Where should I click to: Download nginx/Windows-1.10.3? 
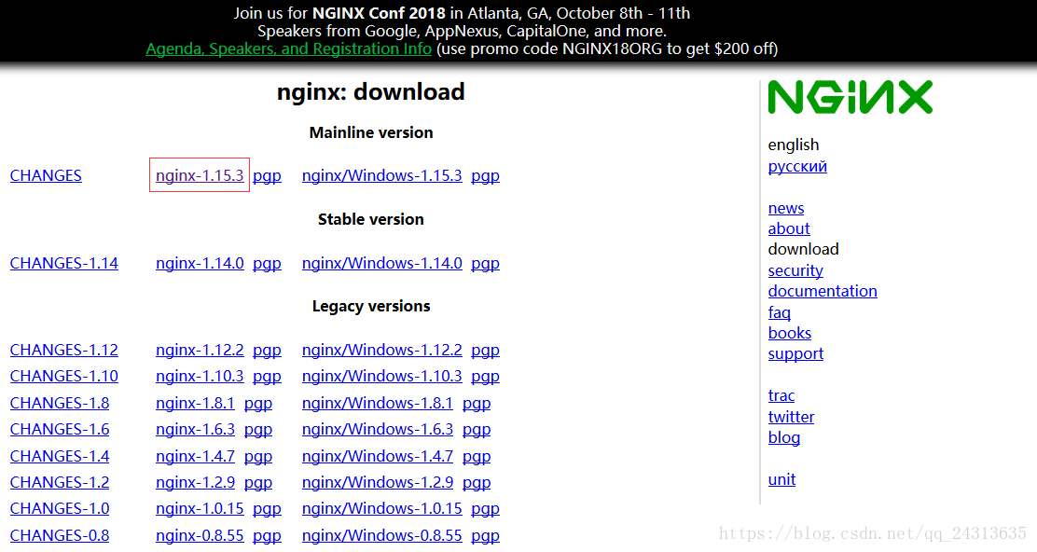(381, 376)
